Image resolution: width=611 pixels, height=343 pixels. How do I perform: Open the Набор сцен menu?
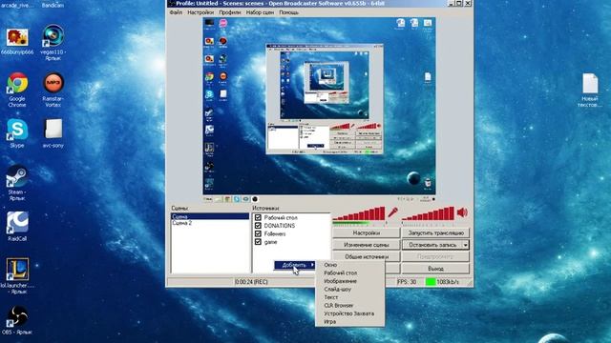(x=260, y=12)
